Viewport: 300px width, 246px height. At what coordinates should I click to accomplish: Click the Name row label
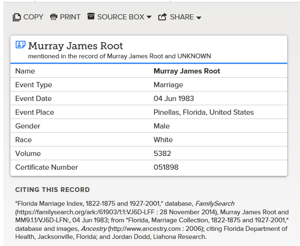coord(25,71)
